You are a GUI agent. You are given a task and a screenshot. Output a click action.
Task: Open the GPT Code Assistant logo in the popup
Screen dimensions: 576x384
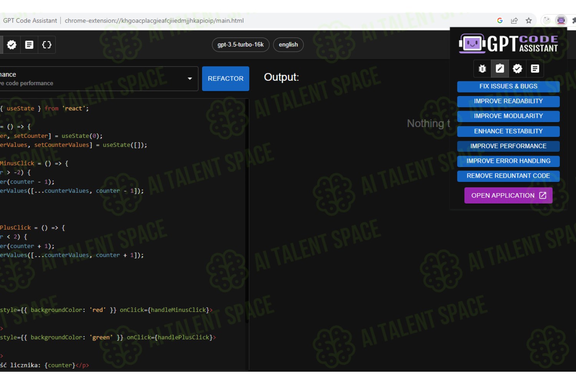(x=508, y=43)
